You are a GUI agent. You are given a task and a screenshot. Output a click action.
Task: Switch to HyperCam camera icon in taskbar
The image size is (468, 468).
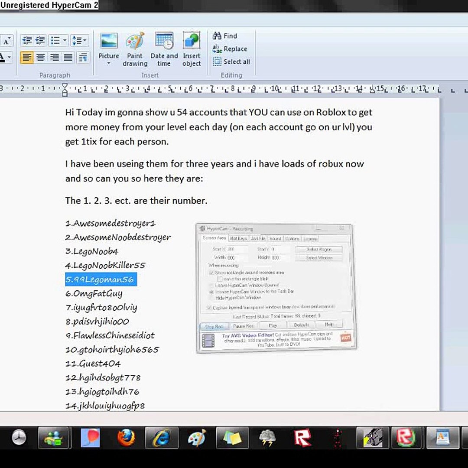(373, 438)
